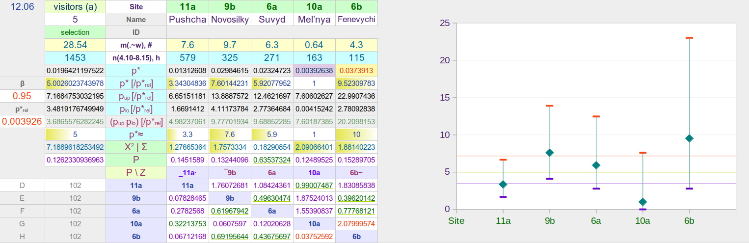Select the "X² | Σ" row label cell
Viewport: 749px width, 243px height.
(x=136, y=147)
